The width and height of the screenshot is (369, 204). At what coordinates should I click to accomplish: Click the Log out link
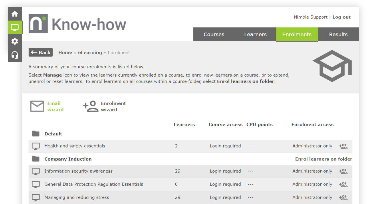click(x=341, y=17)
